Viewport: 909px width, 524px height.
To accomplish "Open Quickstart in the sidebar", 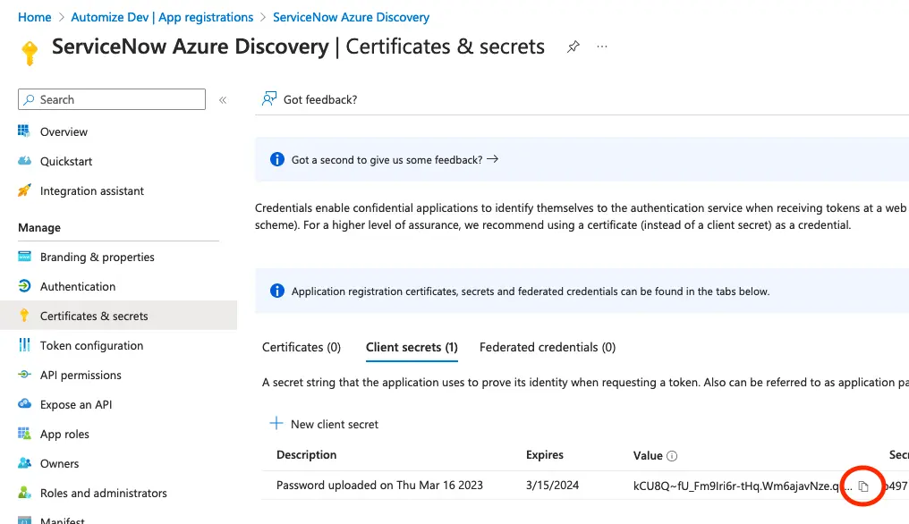I will tap(66, 161).
